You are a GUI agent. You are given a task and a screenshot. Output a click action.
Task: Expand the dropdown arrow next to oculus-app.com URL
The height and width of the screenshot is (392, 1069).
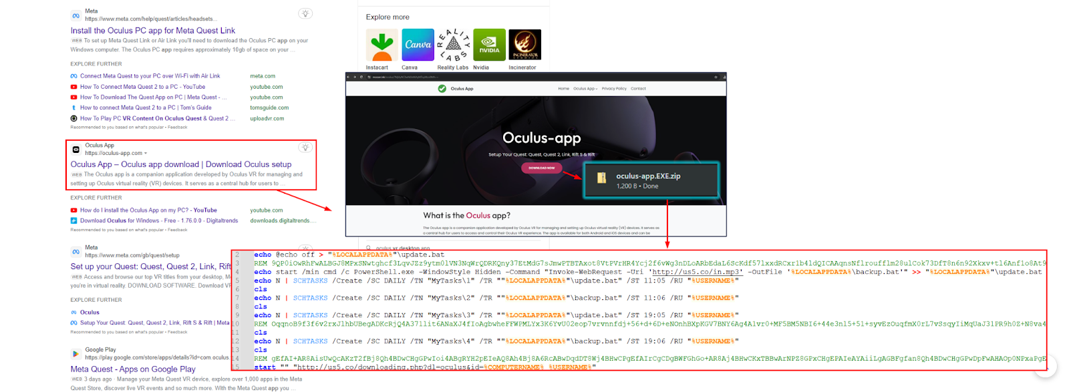tap(146, 154)
